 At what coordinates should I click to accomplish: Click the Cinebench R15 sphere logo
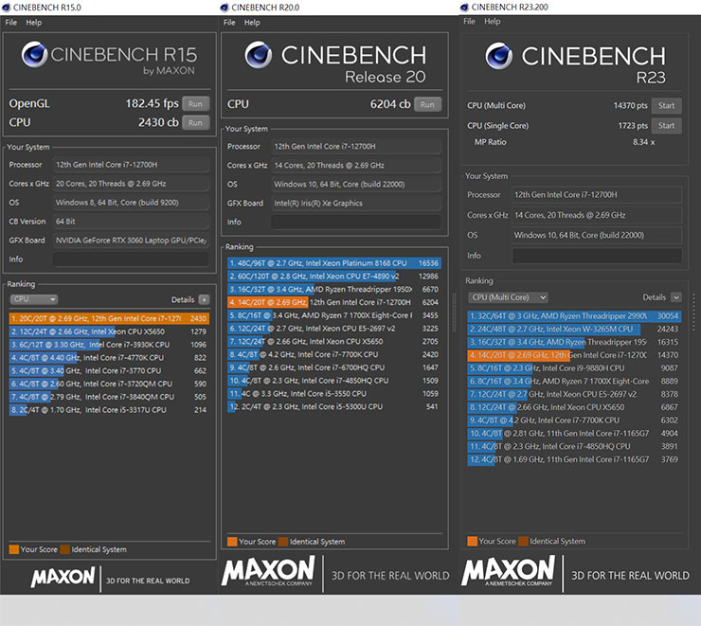pos(35,58)
